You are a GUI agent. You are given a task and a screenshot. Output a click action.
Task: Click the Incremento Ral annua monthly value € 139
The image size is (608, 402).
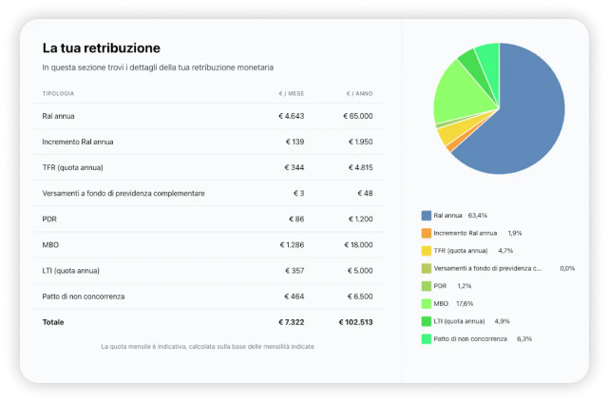click(294, 142)
